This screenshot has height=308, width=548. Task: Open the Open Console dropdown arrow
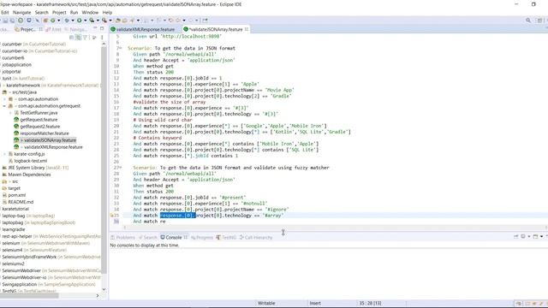tap(541, 236)
